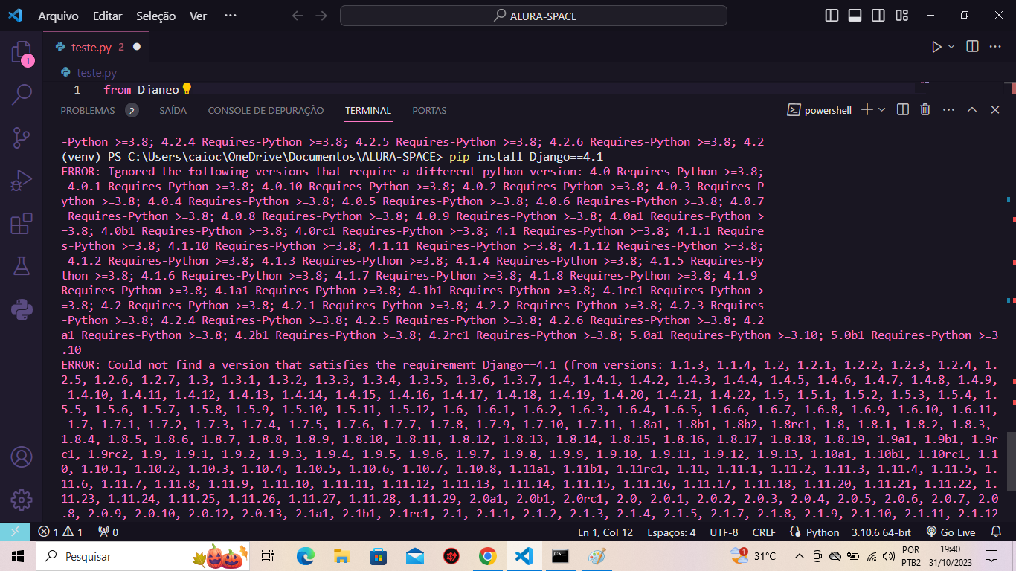Change line ending via CRLF
The image size is (1016, 571).
(764, 532)
